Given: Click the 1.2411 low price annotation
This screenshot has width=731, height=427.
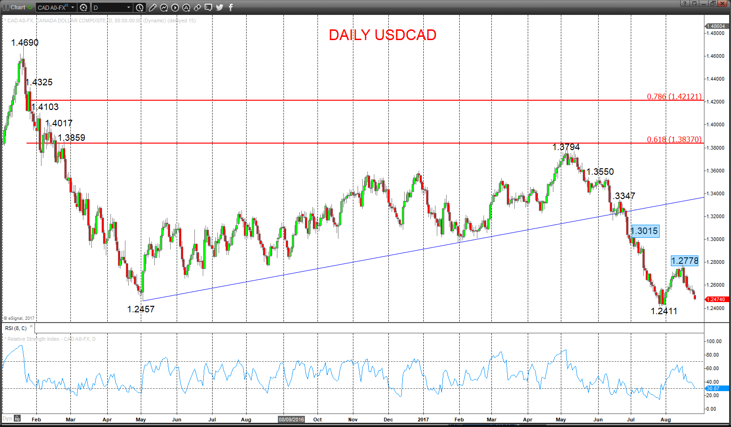Looking at the screenshot, I should [x=664, y=311].
